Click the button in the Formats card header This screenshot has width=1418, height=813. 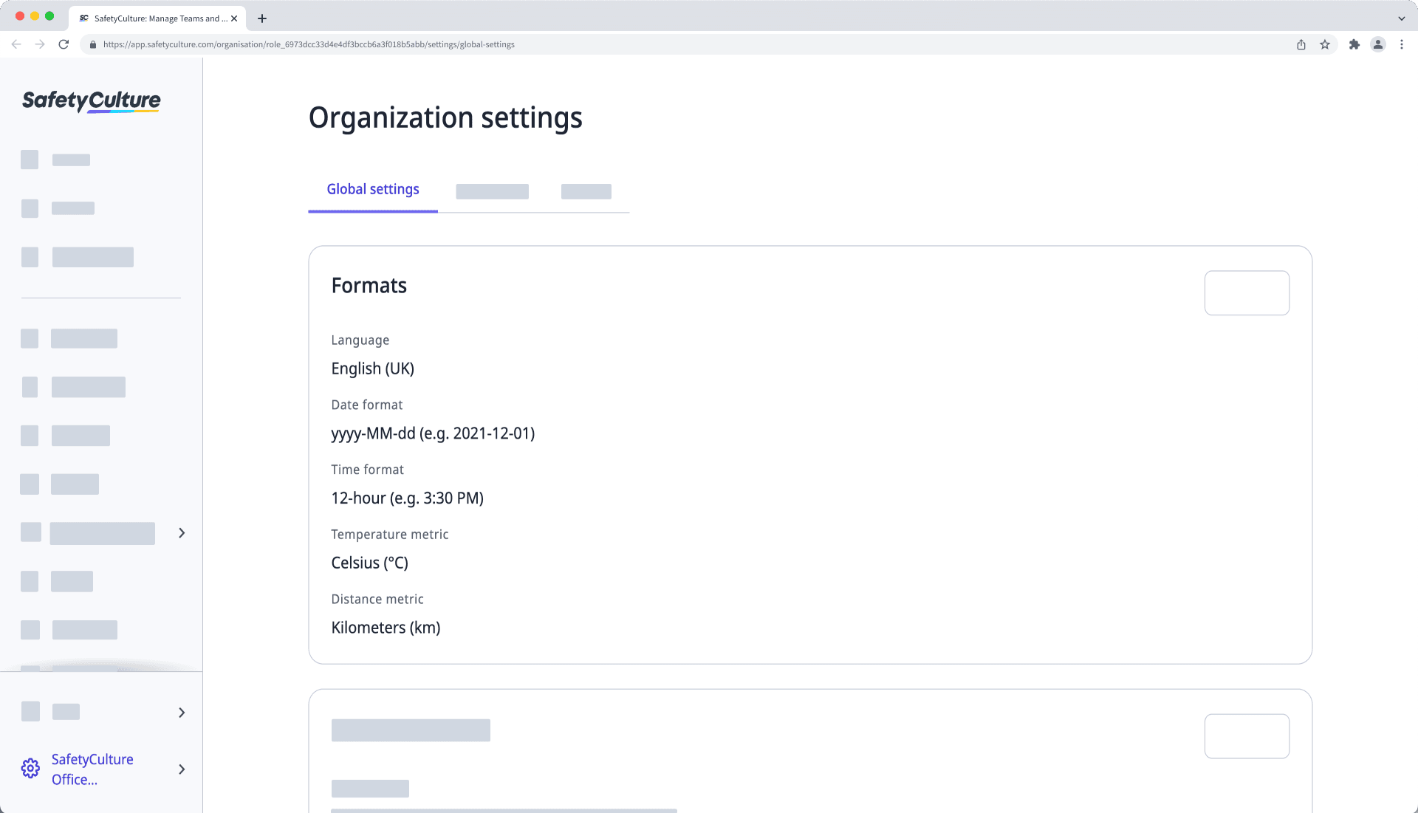click(x=1247, y=292)
